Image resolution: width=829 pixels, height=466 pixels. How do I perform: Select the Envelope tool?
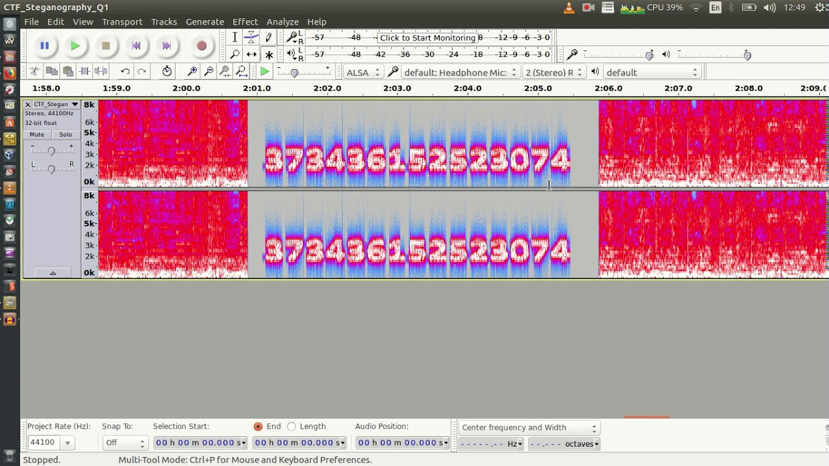click(252, 38)
